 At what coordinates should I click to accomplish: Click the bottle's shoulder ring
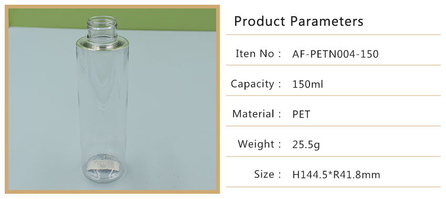tap(102, 43)
